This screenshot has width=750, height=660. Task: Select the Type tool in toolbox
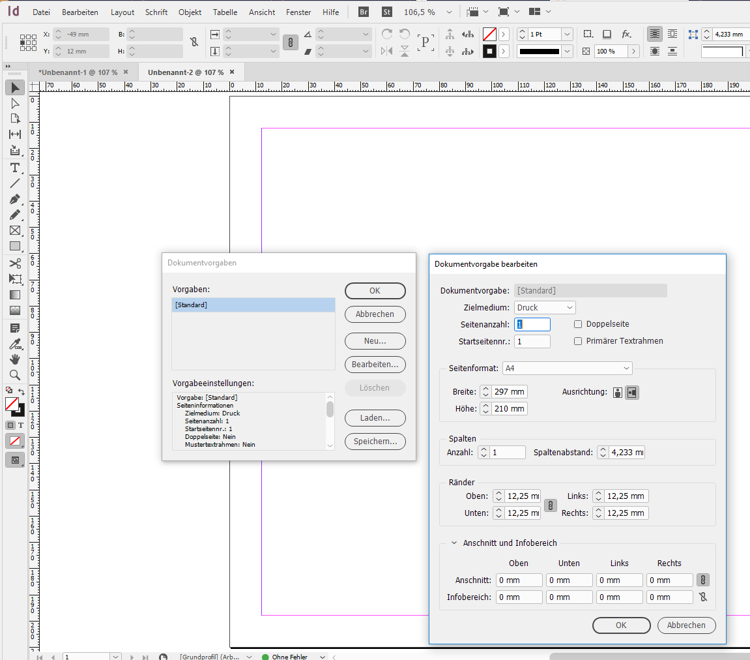pos(14,168)
